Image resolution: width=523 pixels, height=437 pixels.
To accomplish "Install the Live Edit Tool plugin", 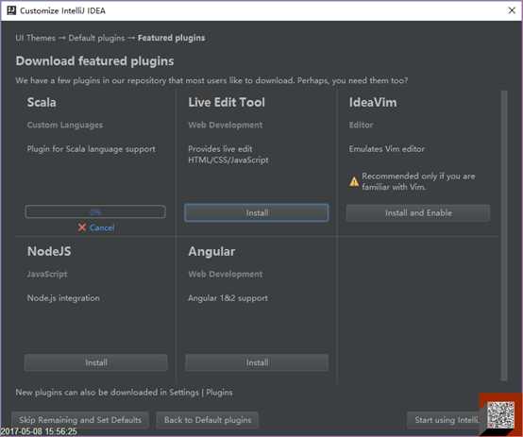I will click(257, 212).
